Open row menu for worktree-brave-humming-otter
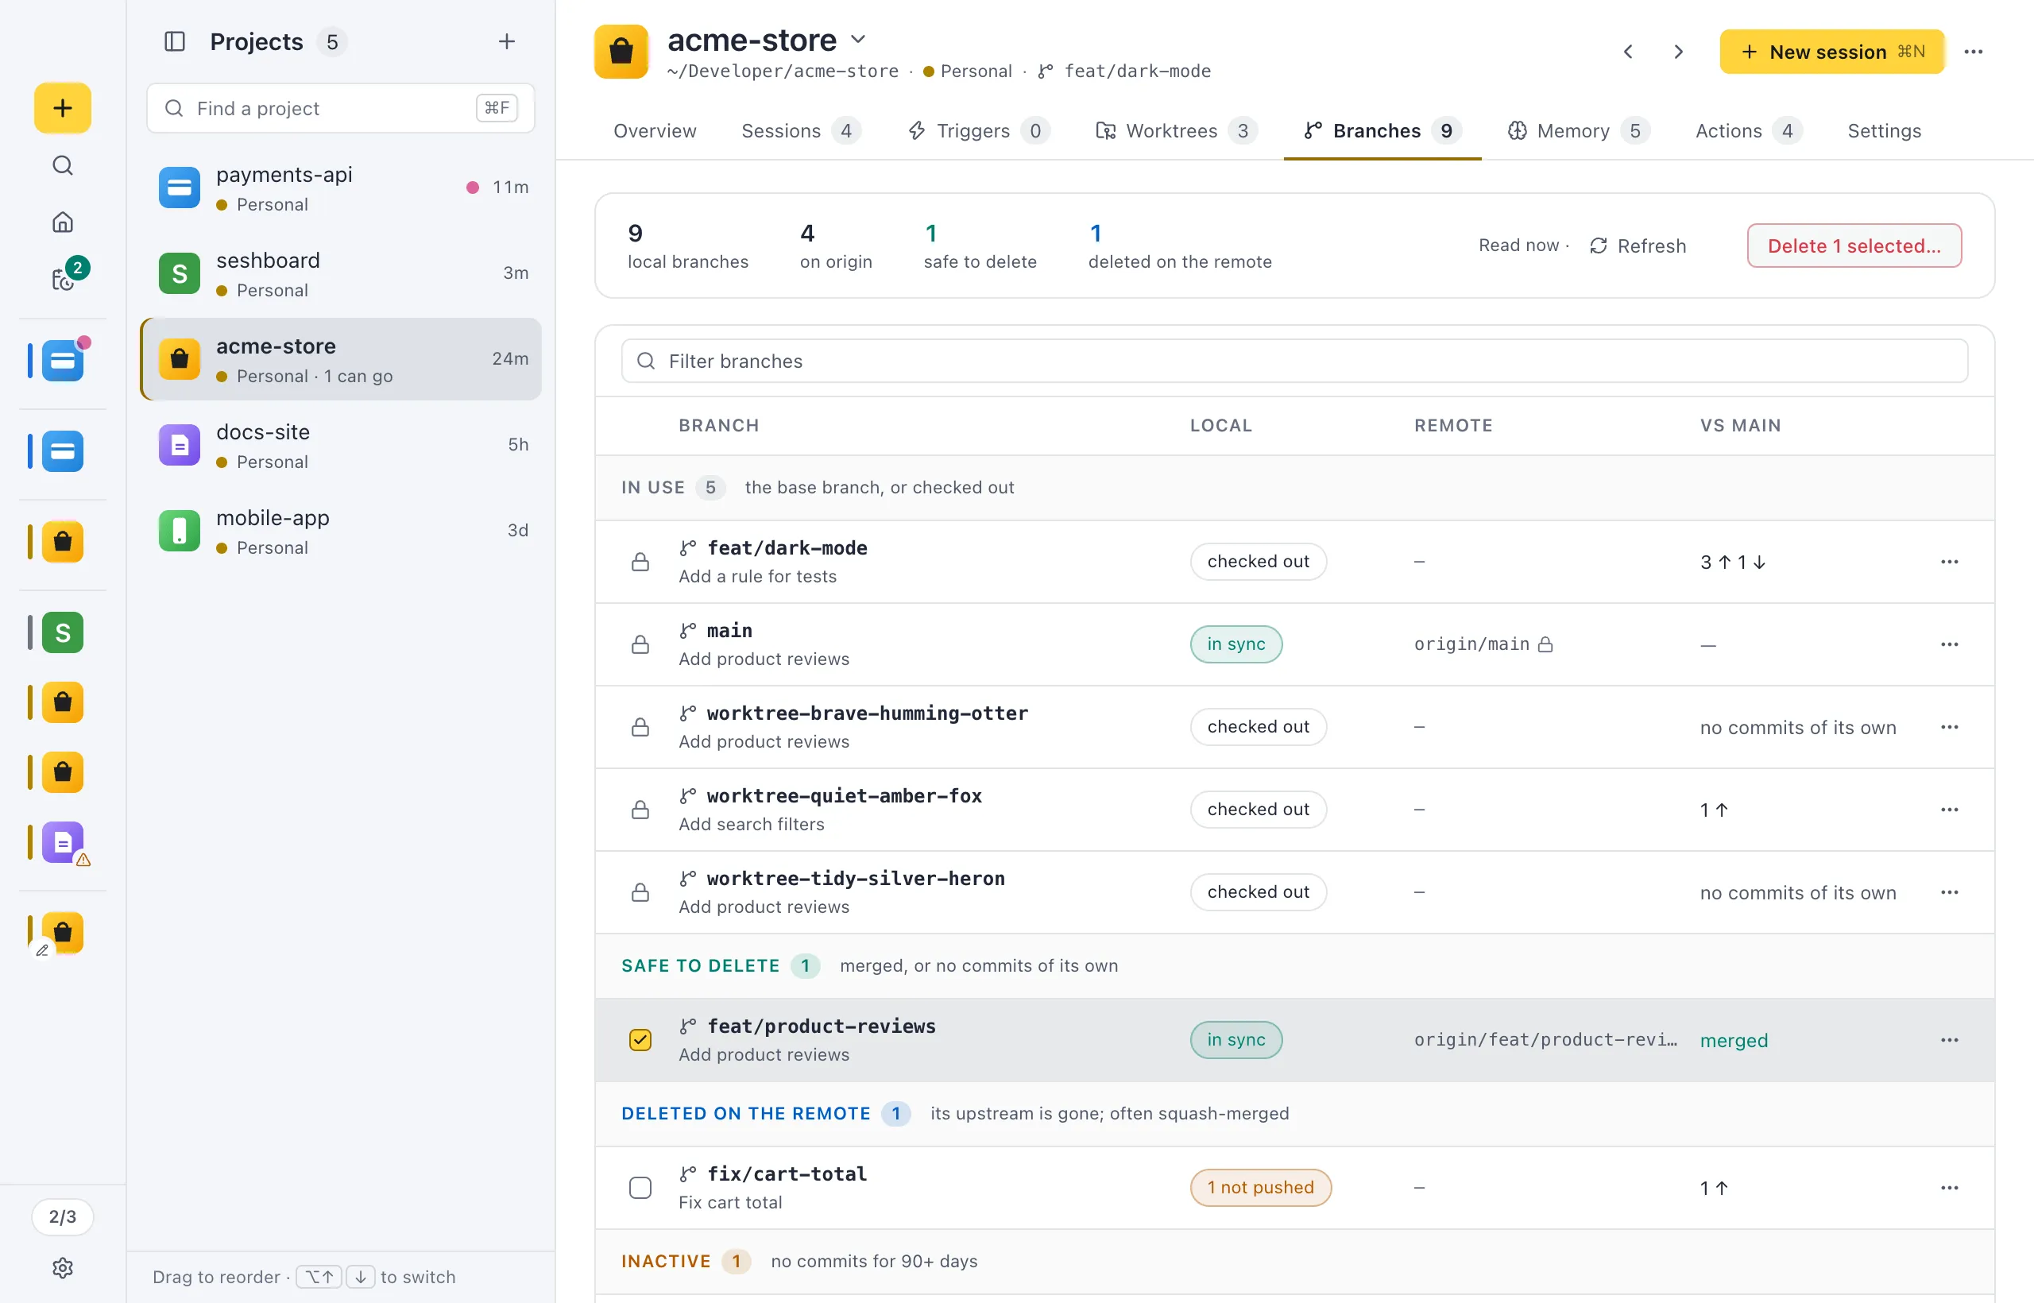 click(x=1950, y=728)
